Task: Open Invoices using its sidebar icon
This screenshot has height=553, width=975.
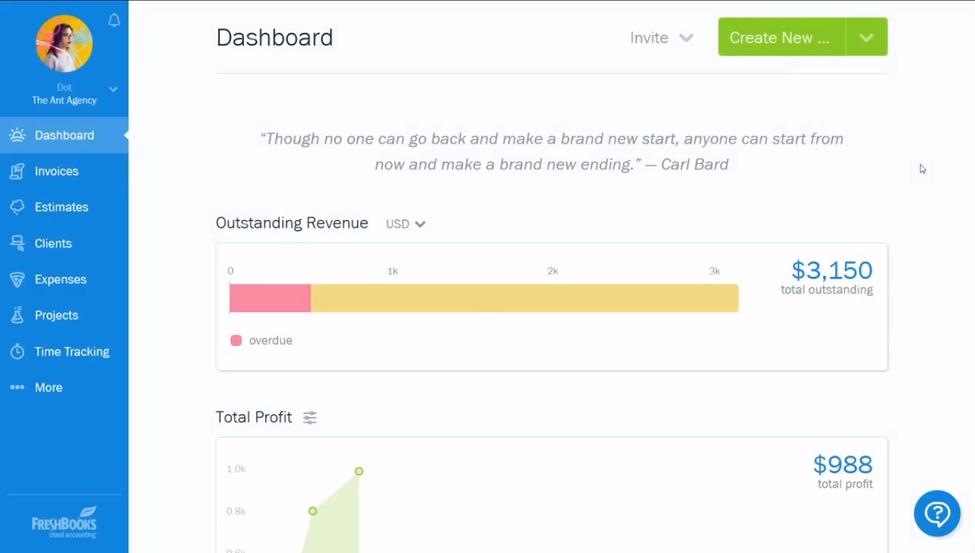Action: pos(17,171)
